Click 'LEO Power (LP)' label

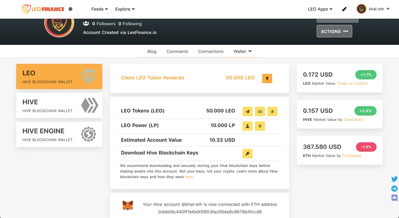140,126
